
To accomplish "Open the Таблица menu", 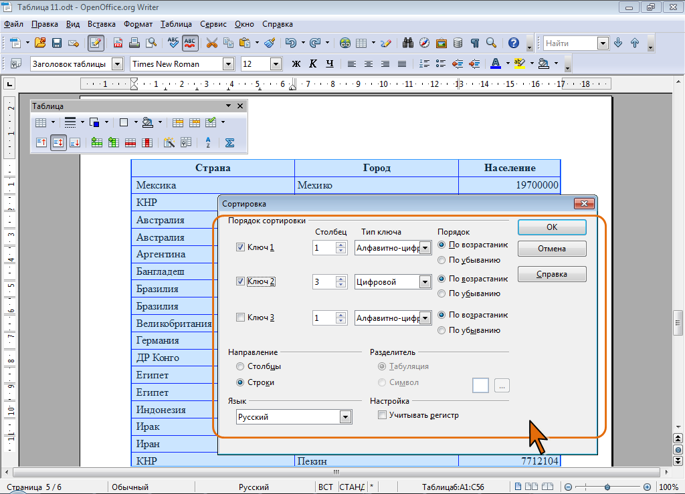I will [176, 24].
